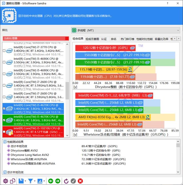Click the bar chart icon

[x=40, y=181]
